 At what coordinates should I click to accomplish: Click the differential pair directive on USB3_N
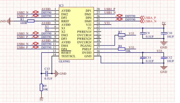[x=35, y=33]
